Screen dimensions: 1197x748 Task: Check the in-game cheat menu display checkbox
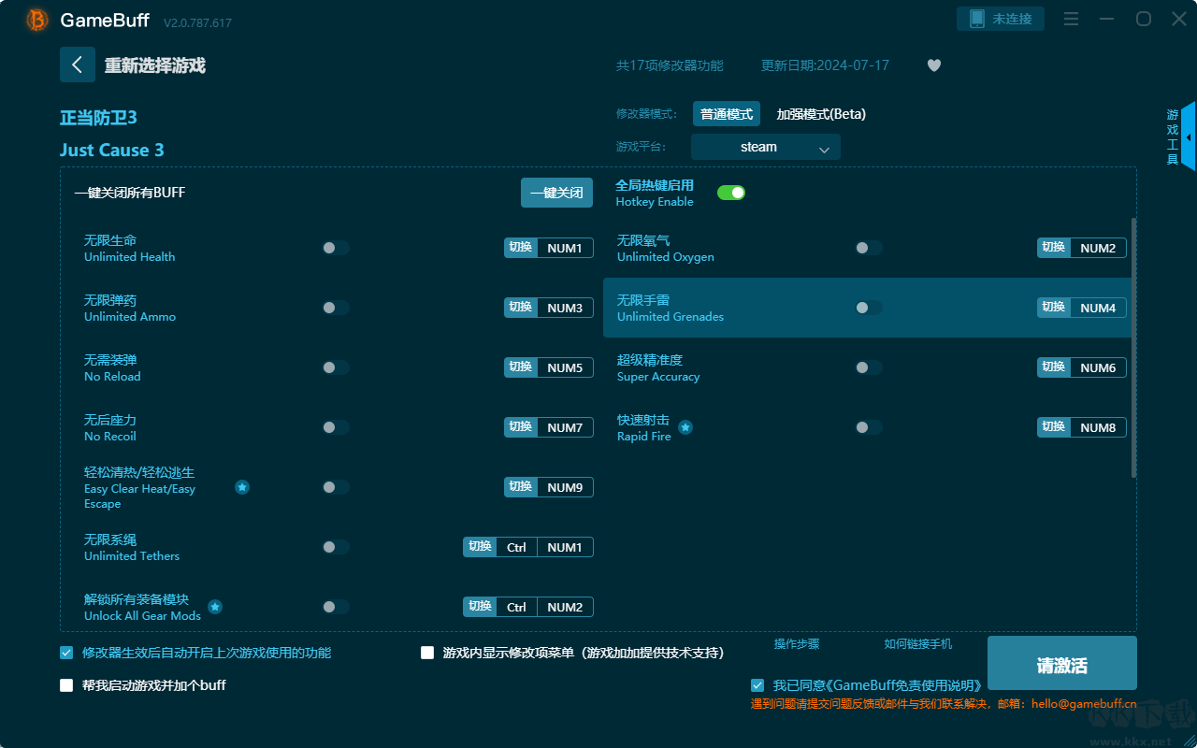click(x=427, y=653)
